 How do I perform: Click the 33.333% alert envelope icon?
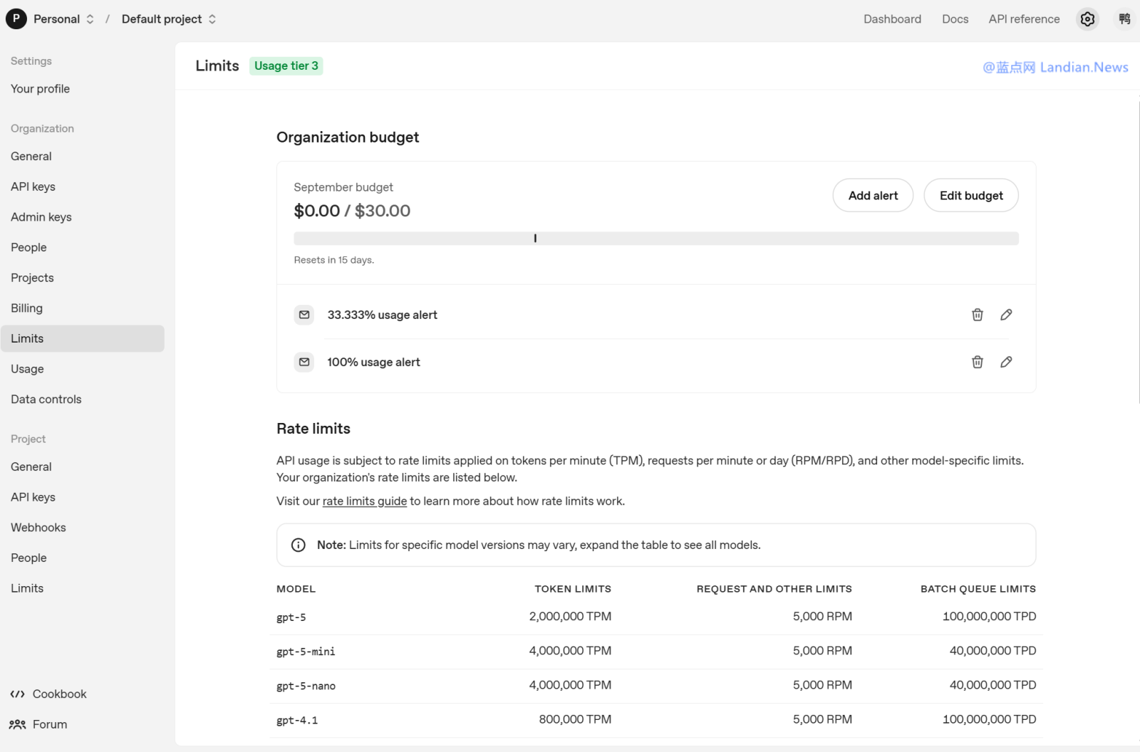(x=304, y=315)
